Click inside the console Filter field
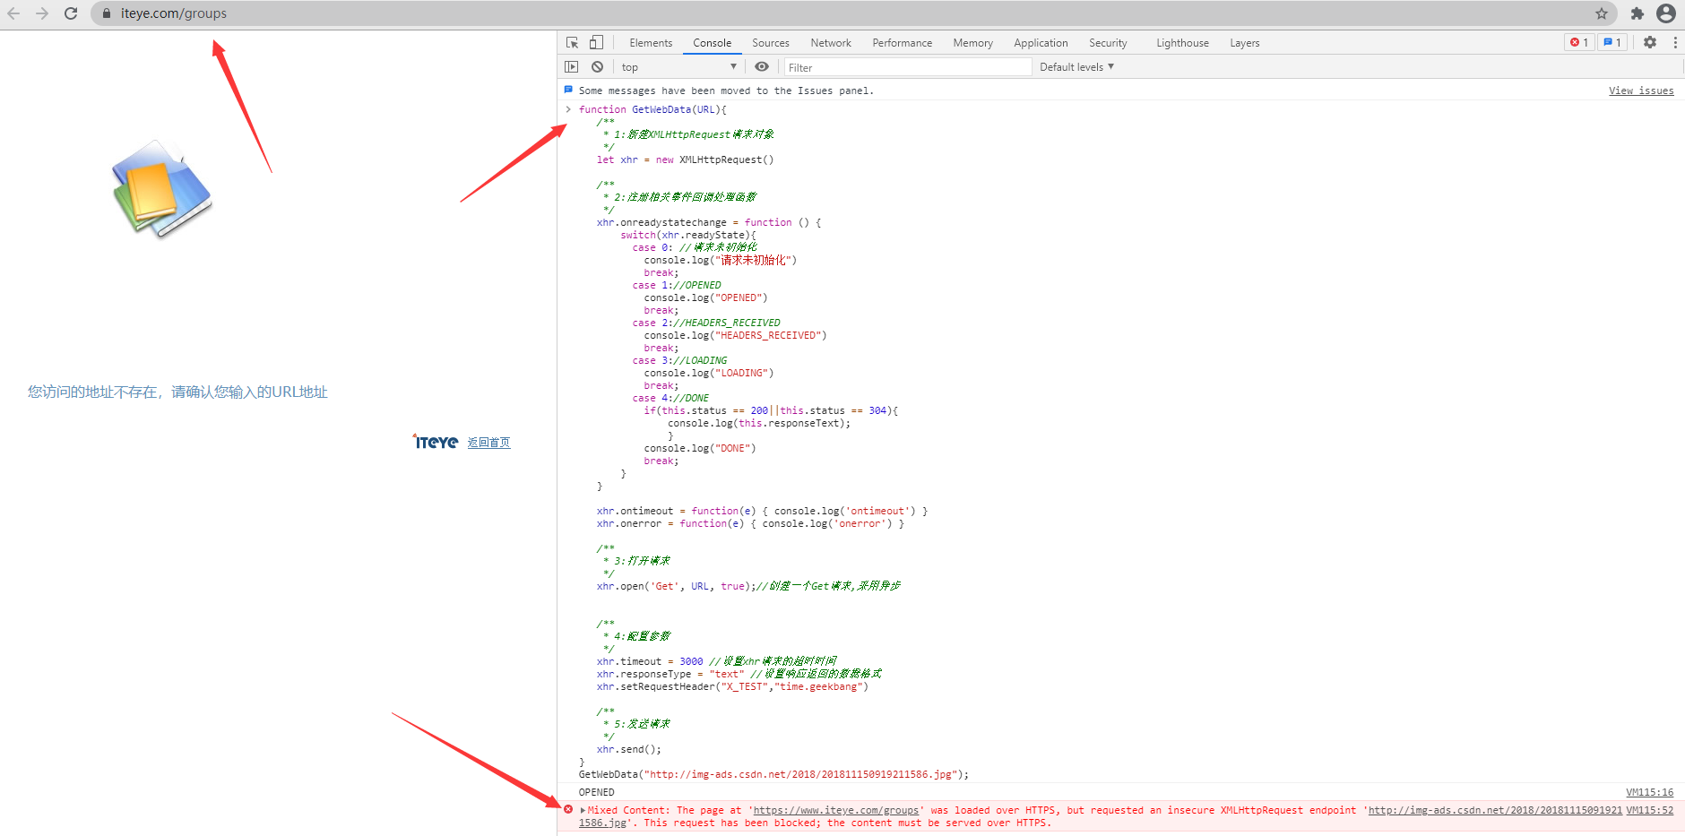 905,66
